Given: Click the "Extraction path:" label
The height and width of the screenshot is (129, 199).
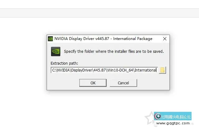Looking at the screenshot, I should 64,63.
